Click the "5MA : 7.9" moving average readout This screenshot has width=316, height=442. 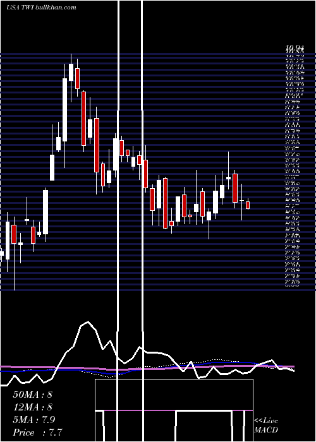(x=34, y=420)
